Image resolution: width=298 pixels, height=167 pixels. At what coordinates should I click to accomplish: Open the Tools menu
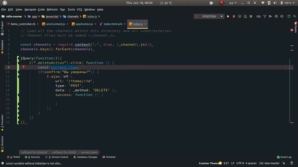click(71, 9)
